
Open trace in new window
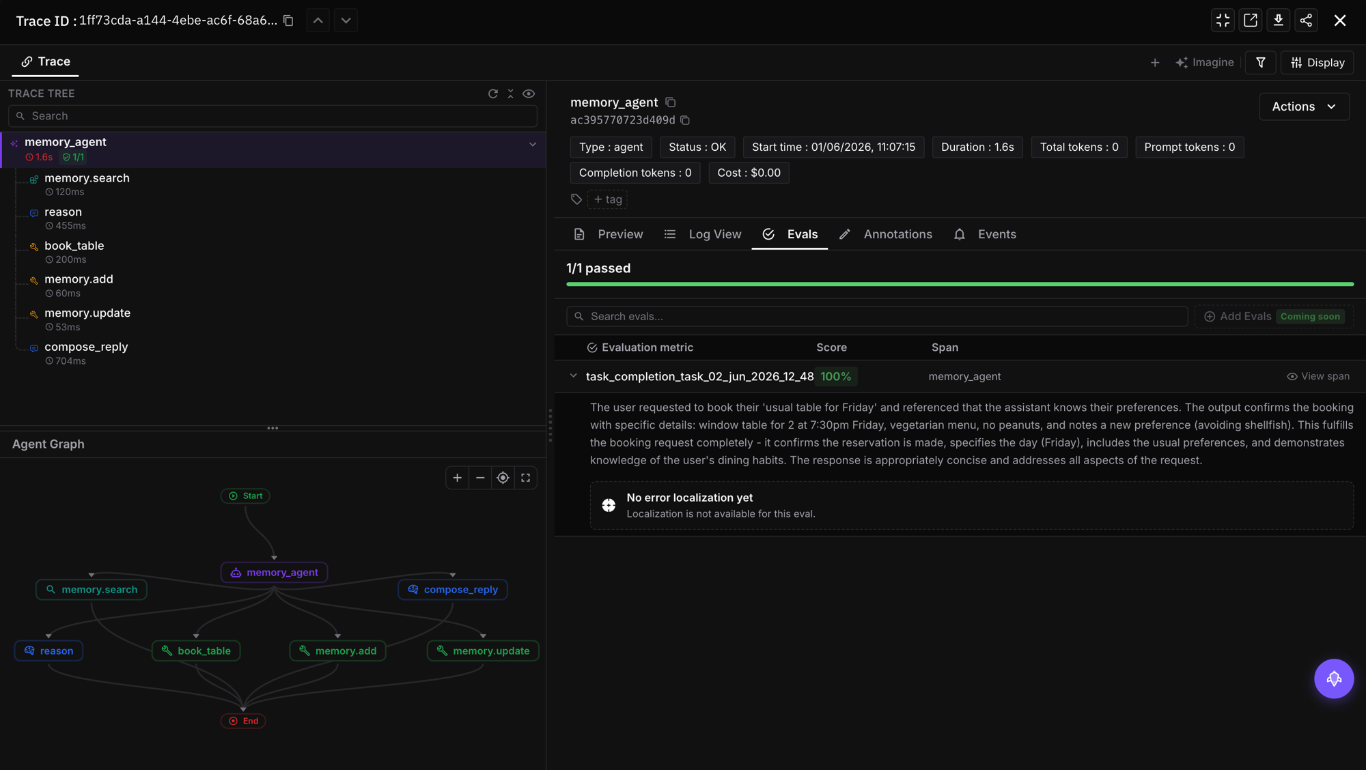[1251, 20]
